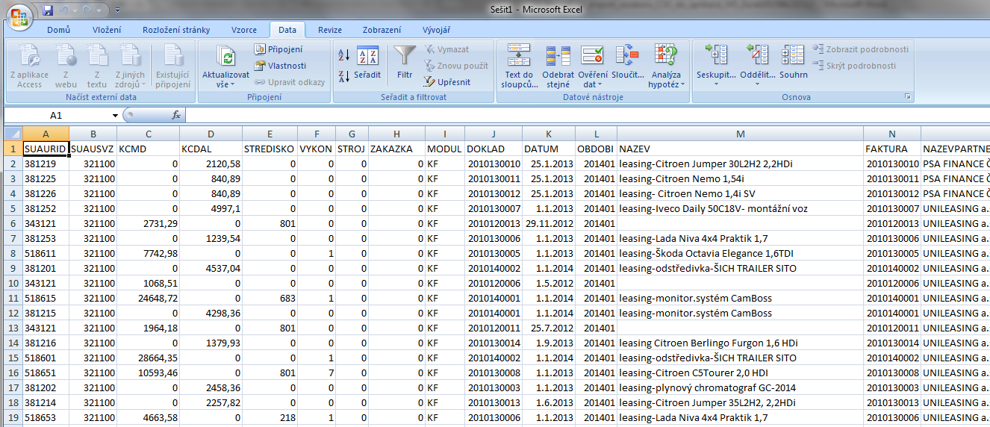Select cell 'leasing-Iveco Daily 50C18V- montážní voz'

pyautogui.click(x=740, y=208)
